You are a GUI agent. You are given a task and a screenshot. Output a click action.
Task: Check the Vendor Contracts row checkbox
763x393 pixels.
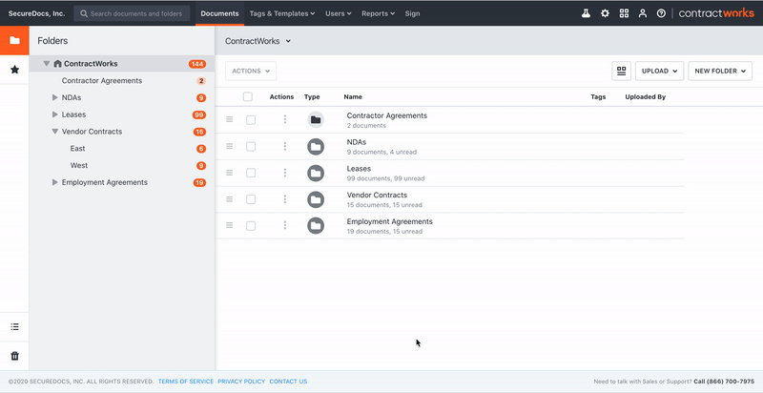tap(251, 199)
